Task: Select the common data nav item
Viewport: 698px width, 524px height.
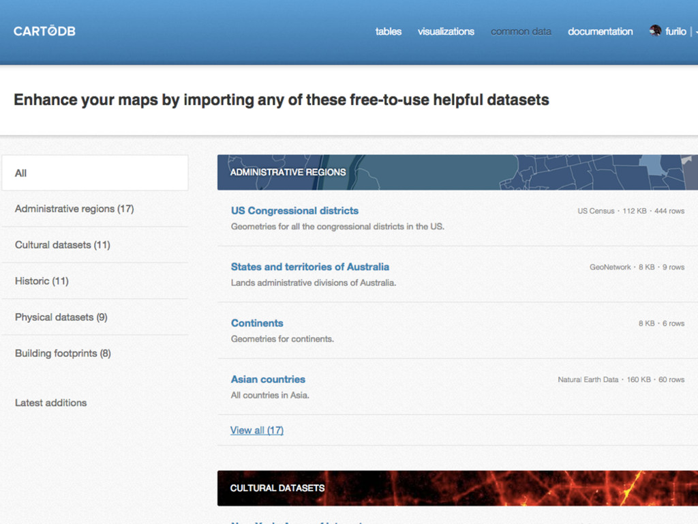Action: pyautogui.click(x=521, y=31)
